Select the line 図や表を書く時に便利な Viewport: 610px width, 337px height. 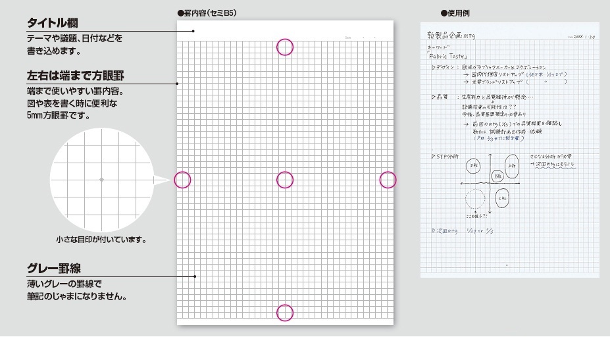click(72, 103)
